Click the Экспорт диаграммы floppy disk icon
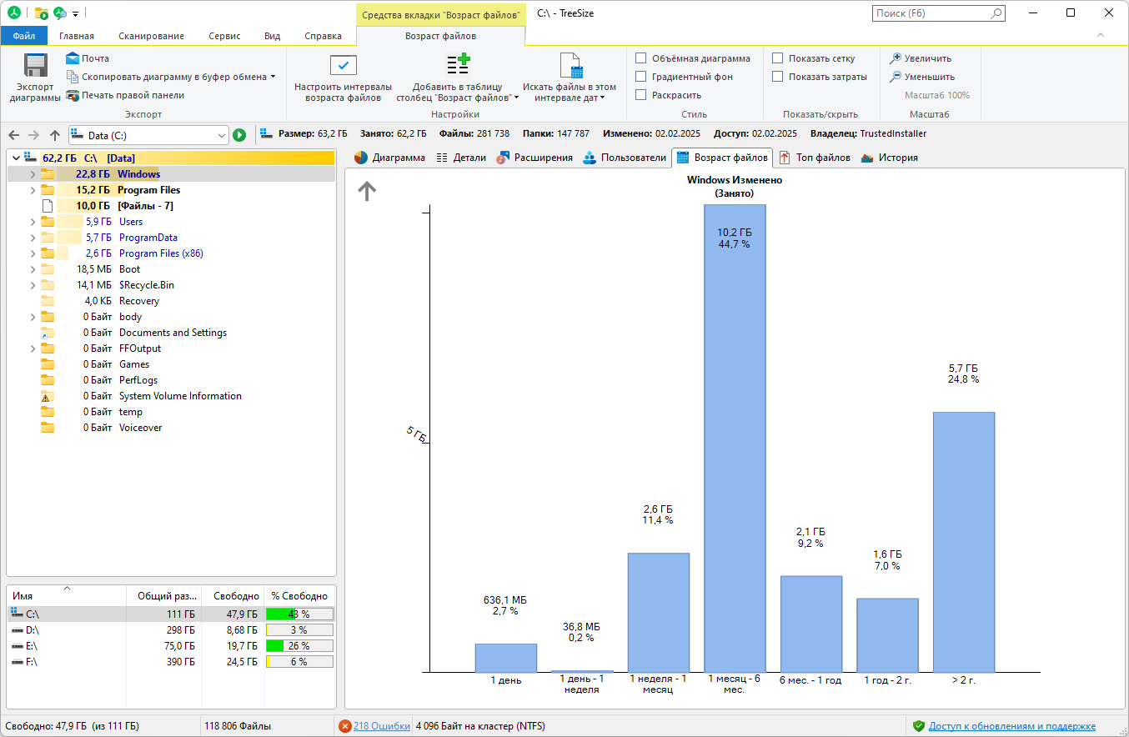This screenshot has height=737, width=1129. [35, 65]
